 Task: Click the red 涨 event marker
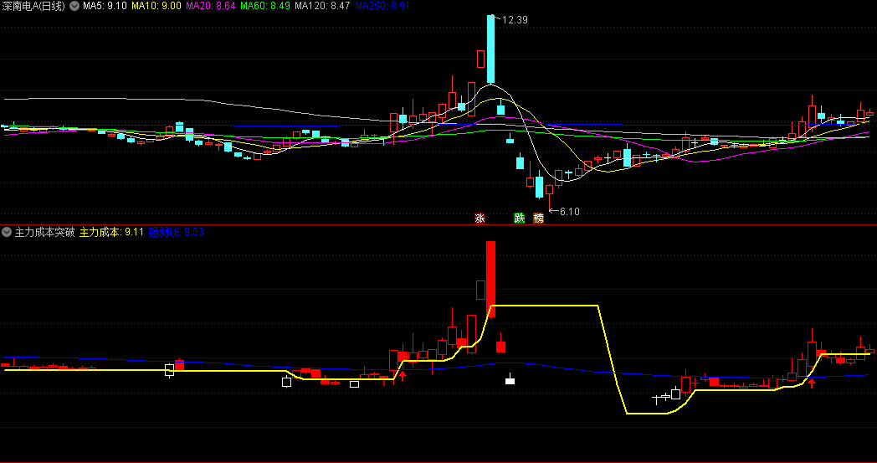point(480,218)
